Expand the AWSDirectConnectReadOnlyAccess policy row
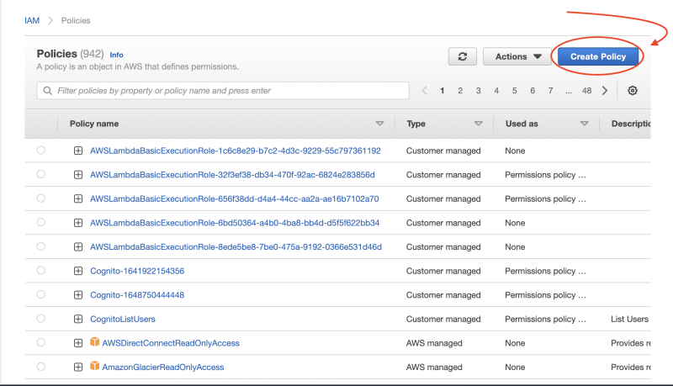This screenshot has height=386, width=673. (78, 342)
